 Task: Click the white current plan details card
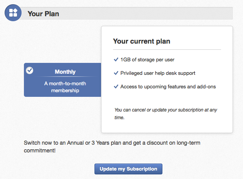click(x=167, y=79)
